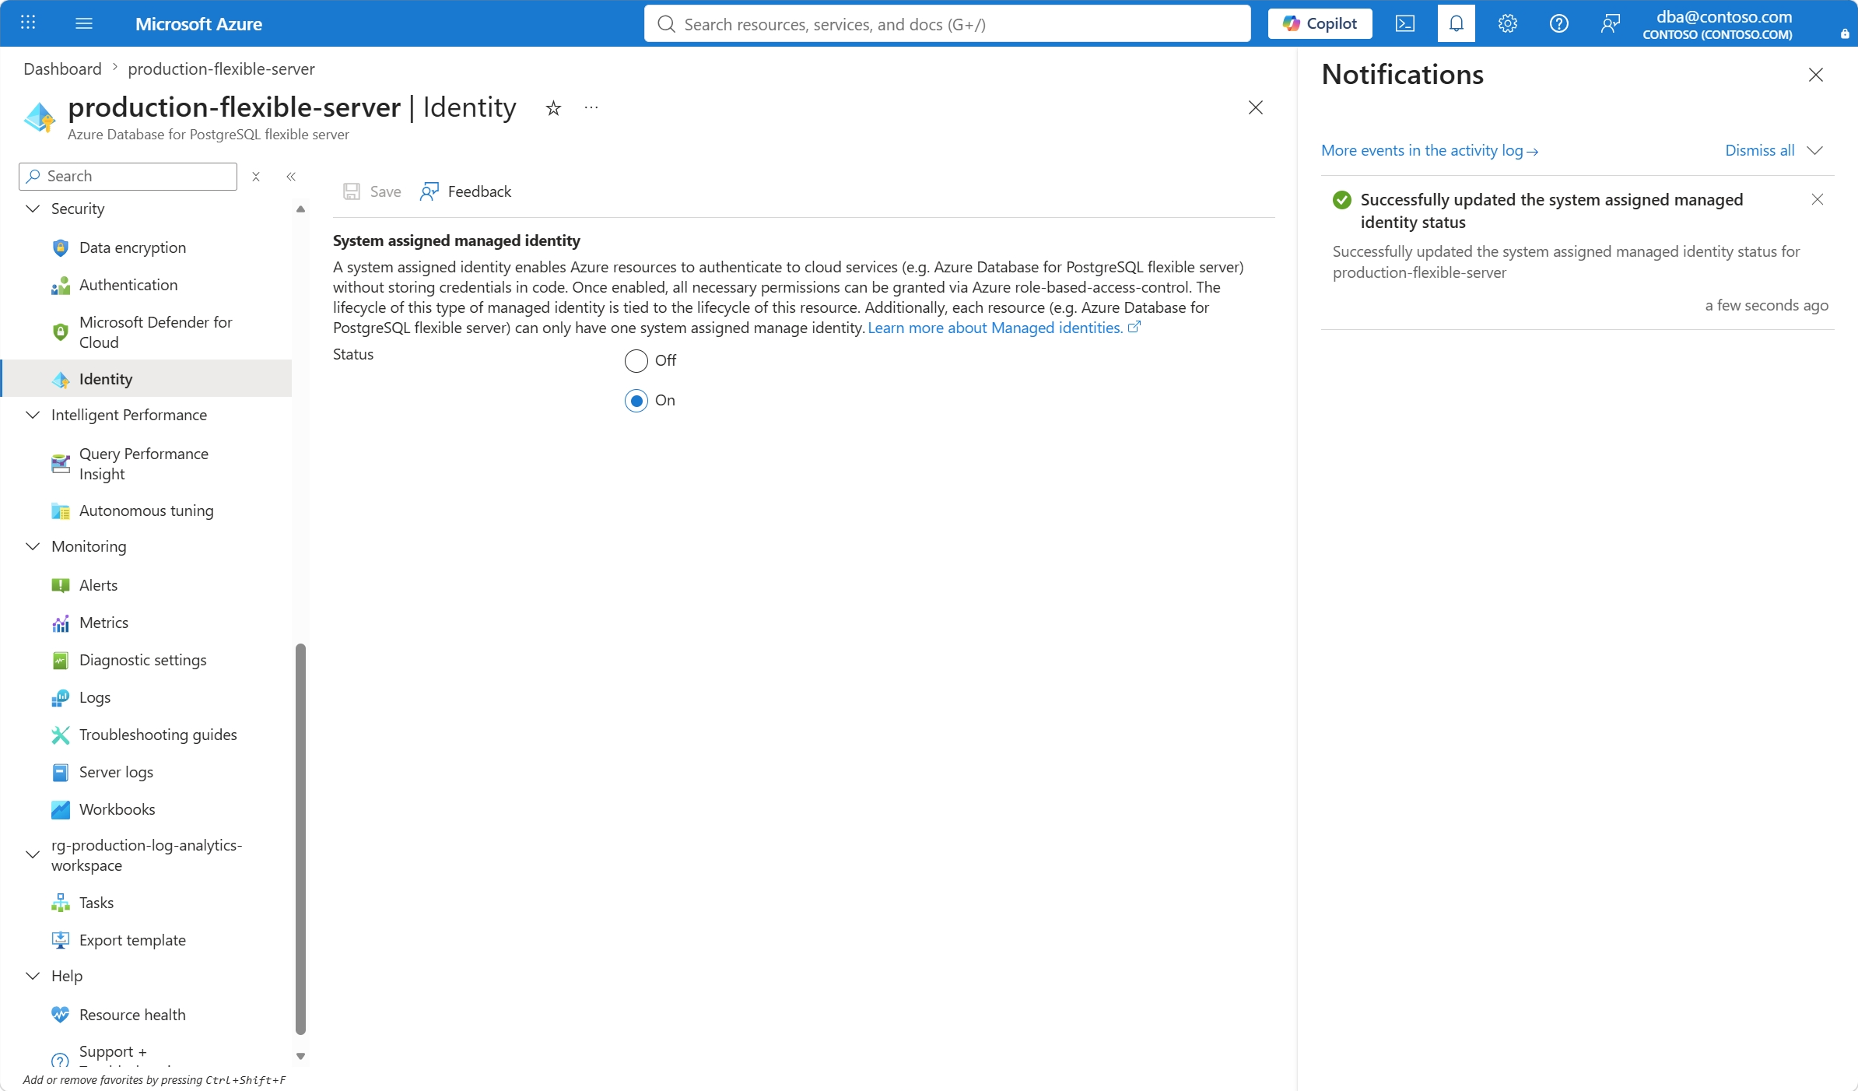Collapse the rg-production-log-analytics-workspace section
This screenshot has height=1091, width=1858.
tap(33, 854)
